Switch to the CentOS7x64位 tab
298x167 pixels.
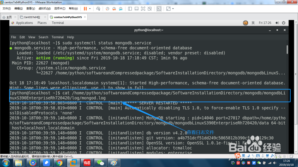pos(32,17)
